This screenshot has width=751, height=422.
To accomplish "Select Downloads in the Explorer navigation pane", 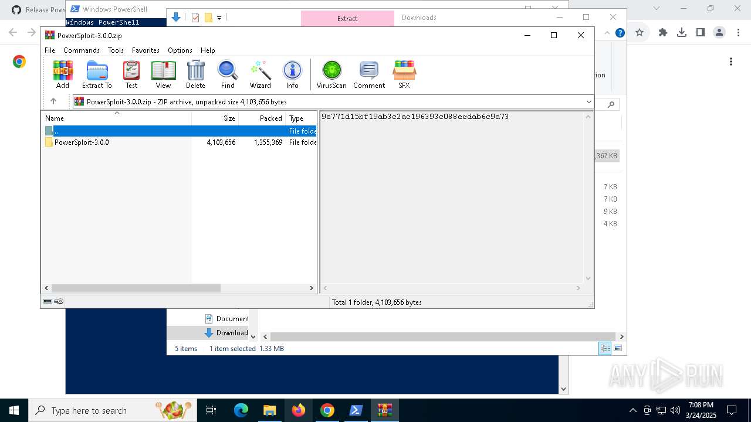I will coord(226,332).
